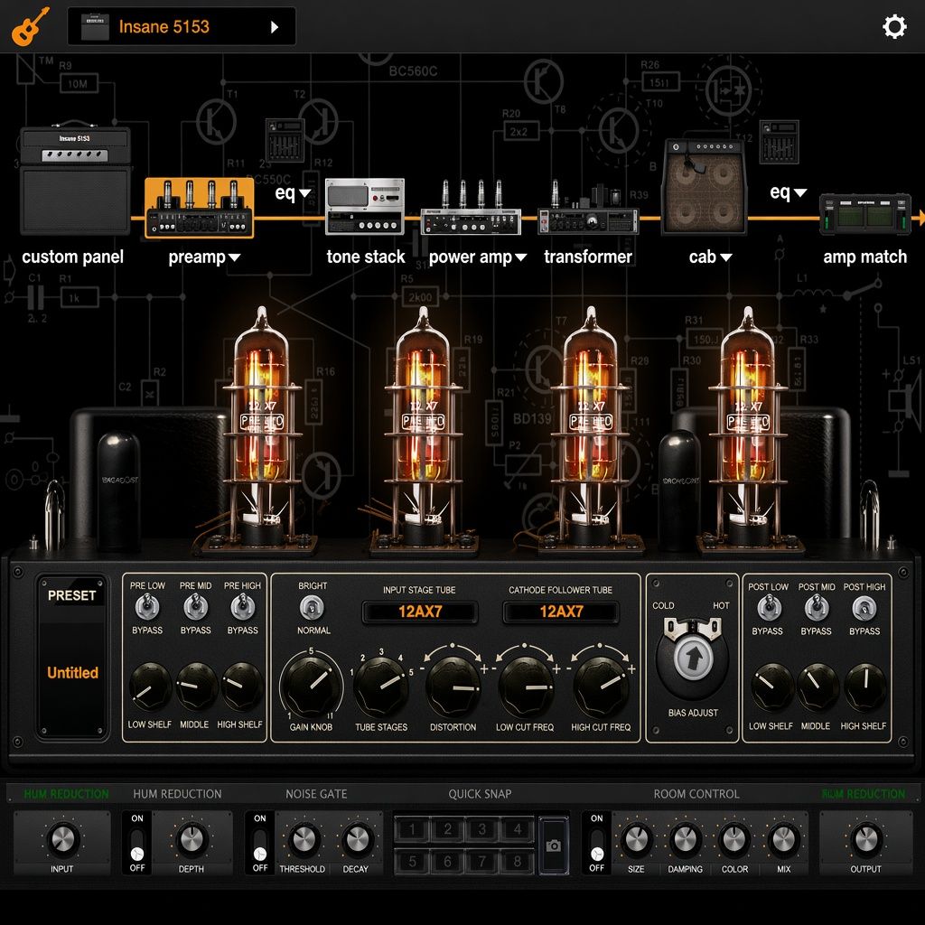Toggle the PRE MID bypass switch

click(195, 607)
